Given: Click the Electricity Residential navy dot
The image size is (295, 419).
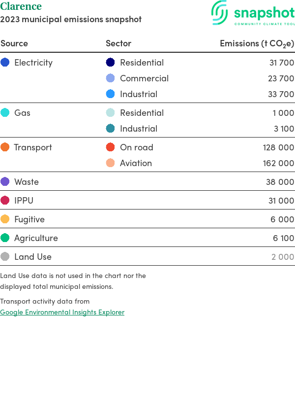Looking at the screenshot, I should tap(111, 62).
